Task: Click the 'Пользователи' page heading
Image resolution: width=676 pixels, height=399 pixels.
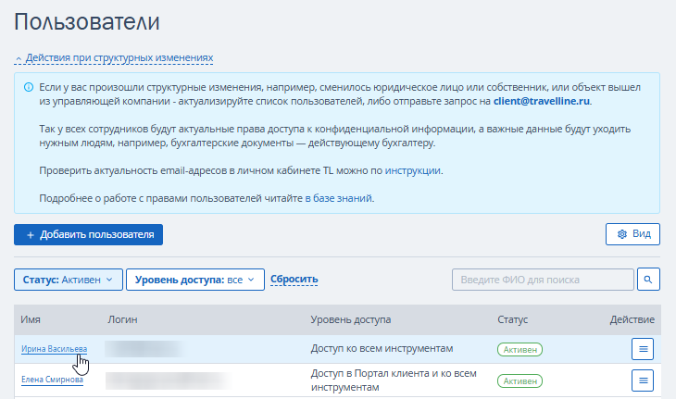Action: (87, 21)
